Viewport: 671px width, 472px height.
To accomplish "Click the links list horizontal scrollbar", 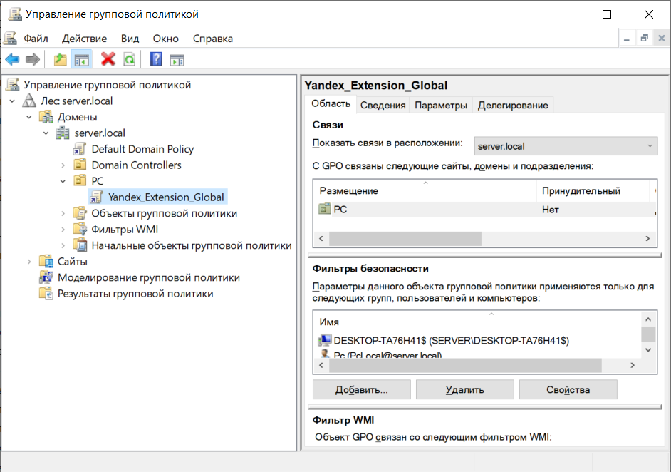I will (x=405, y=239).
